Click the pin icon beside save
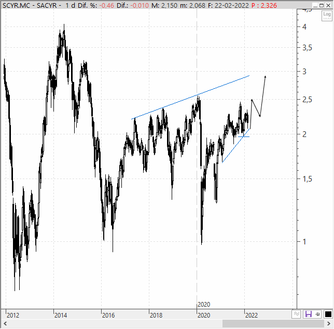The width and height of the screenshot is (334, 329). tap(317, 314)
